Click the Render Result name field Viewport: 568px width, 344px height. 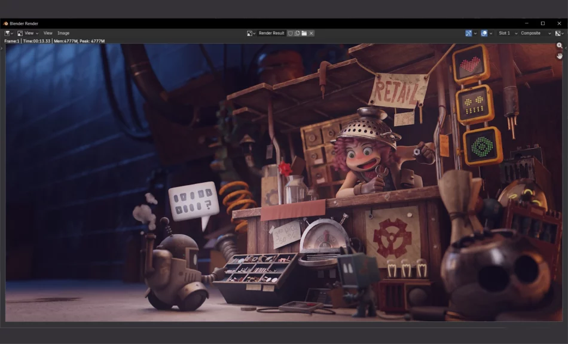point(271,33)
